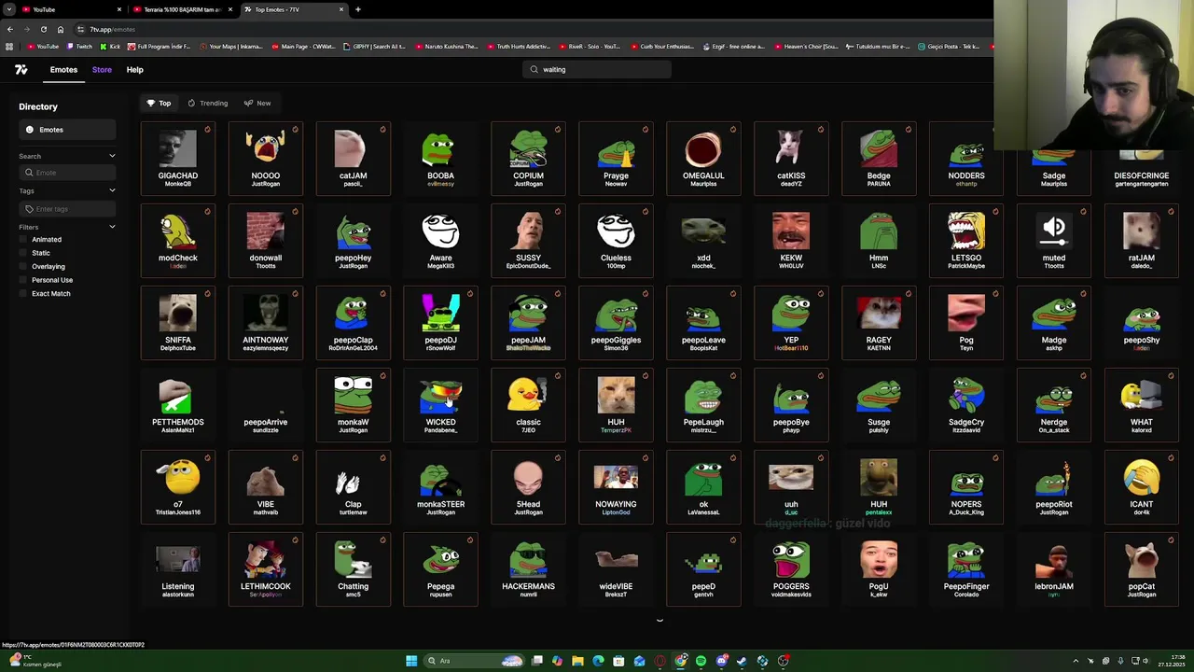
Task: Check the Exact Match filter checkbox
Action: coord(23,294)
